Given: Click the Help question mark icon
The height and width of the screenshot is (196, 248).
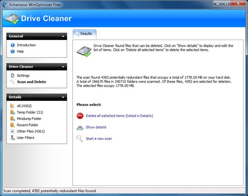Looking at the screenshot, I should tap(13, 51).
